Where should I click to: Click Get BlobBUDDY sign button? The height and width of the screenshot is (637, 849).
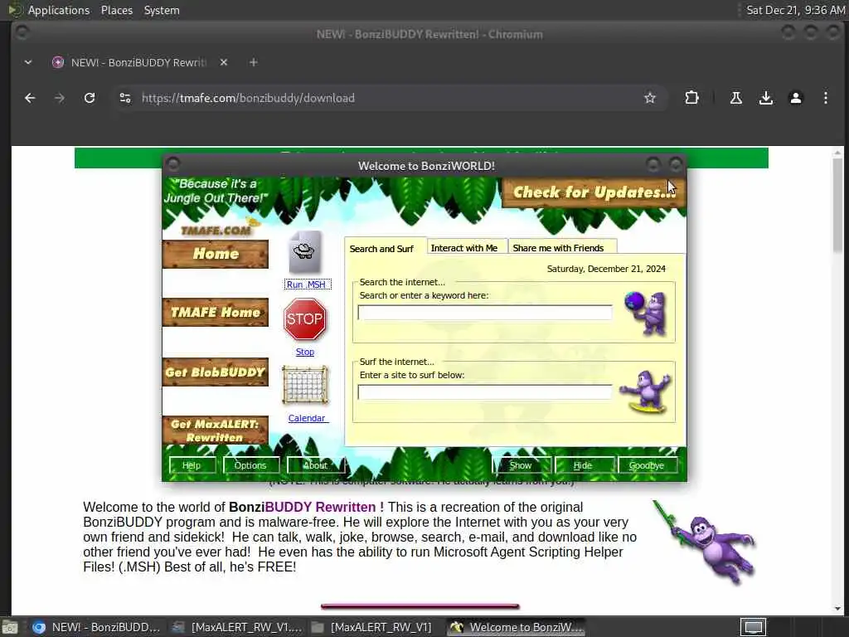coord(216,372)
